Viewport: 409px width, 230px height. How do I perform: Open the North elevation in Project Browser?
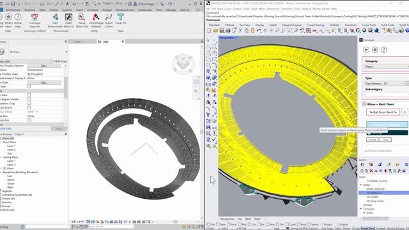point(11,180)
